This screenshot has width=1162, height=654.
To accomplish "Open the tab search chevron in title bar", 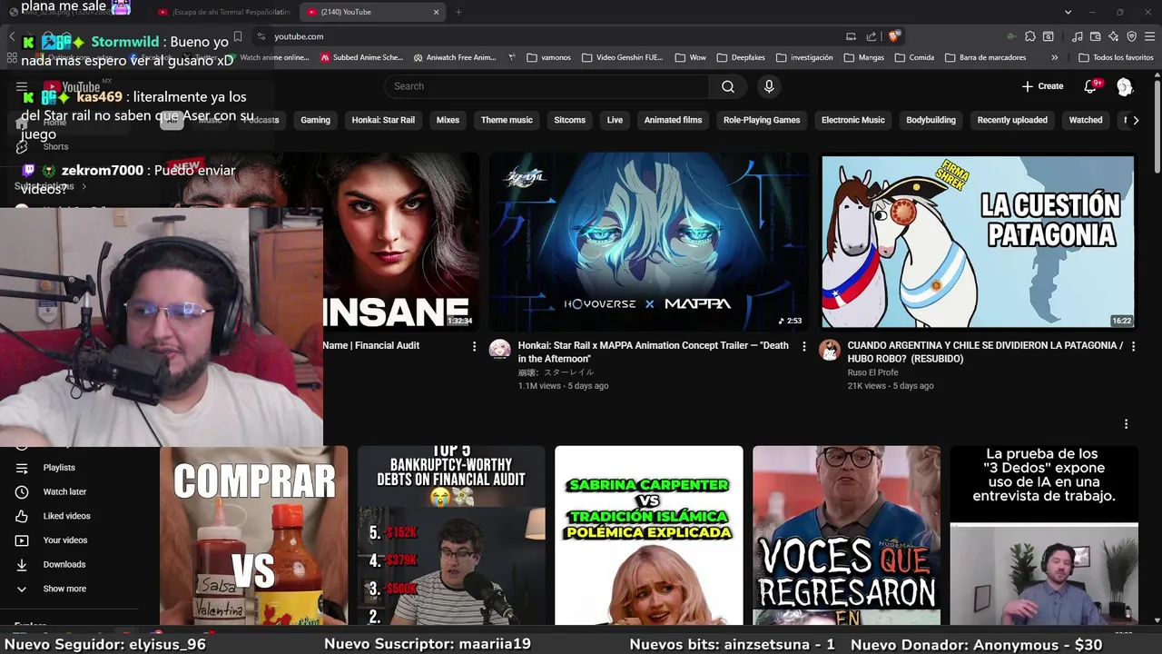I will [1068, 12].
